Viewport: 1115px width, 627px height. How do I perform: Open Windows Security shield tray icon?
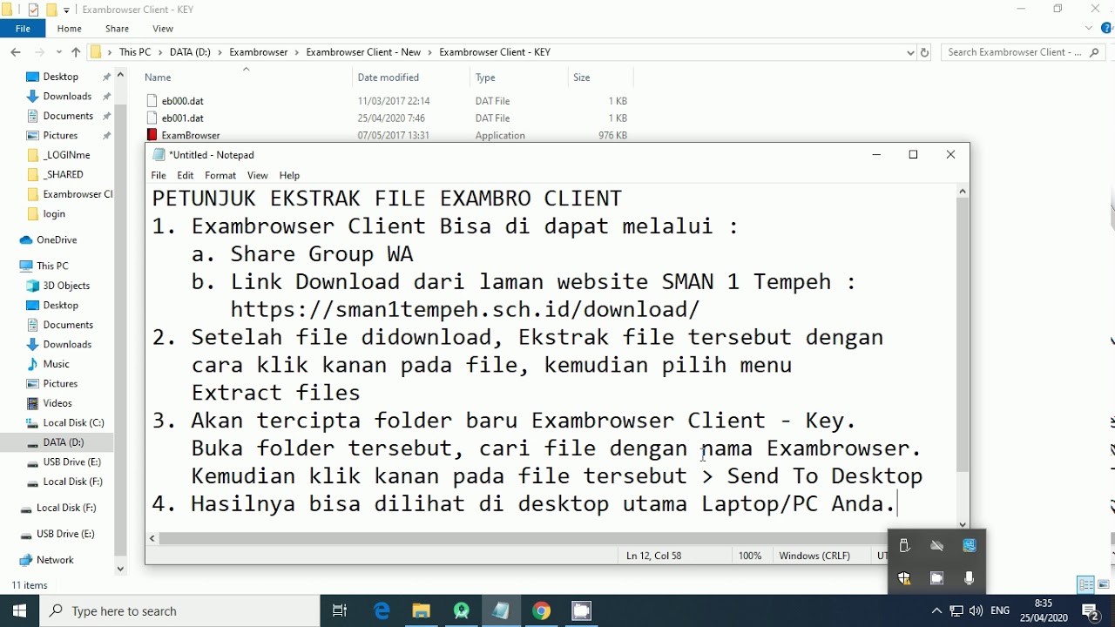click(x=904, y=578)
